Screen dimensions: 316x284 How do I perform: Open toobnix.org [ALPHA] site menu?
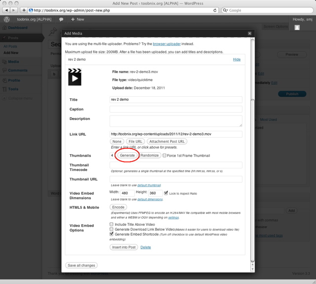pyautogui.click(x=34, y=19)
